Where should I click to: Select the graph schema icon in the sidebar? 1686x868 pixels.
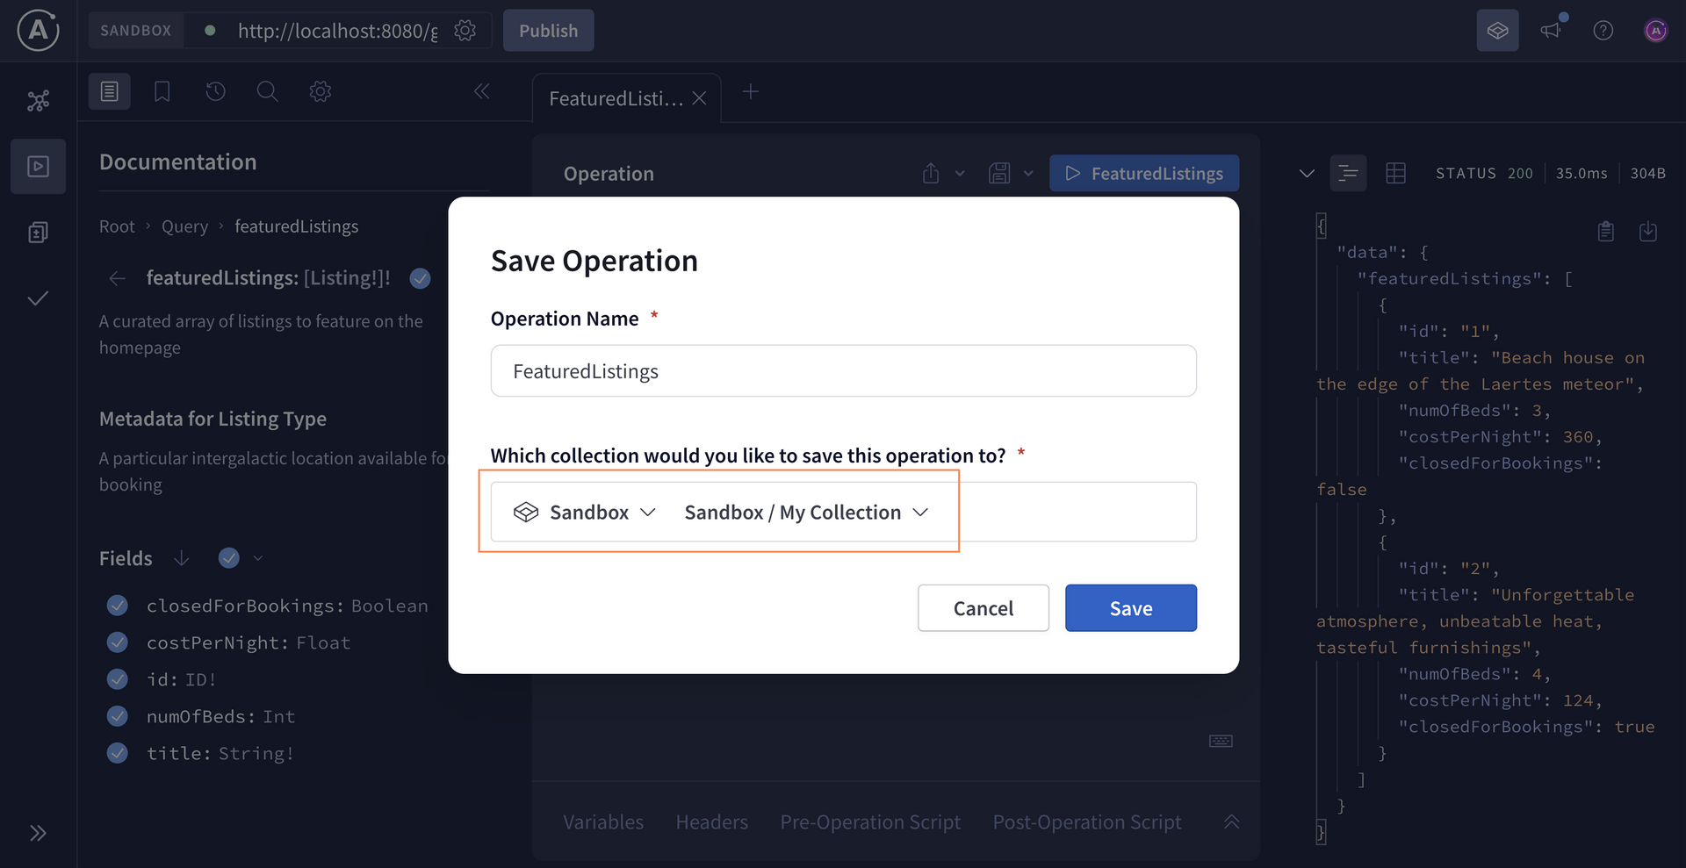tap(38, 100)
